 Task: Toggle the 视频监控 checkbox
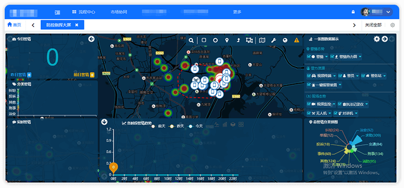[309, 104]
